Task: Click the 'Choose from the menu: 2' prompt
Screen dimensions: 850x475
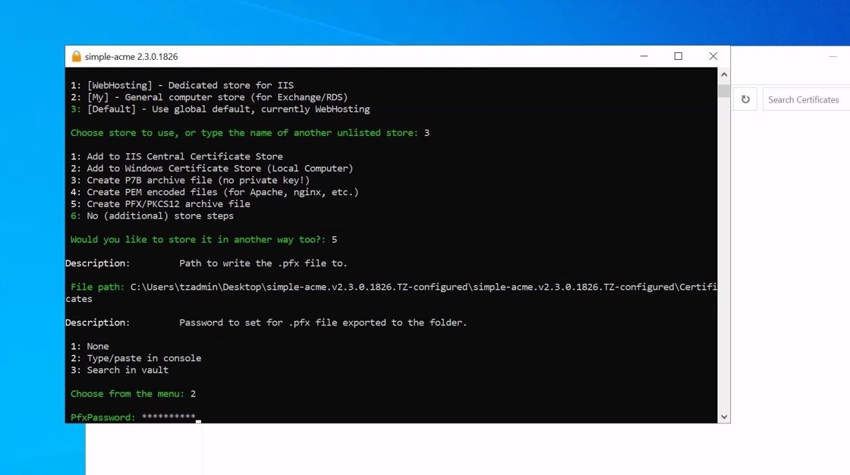Action: tap(134, 394)
